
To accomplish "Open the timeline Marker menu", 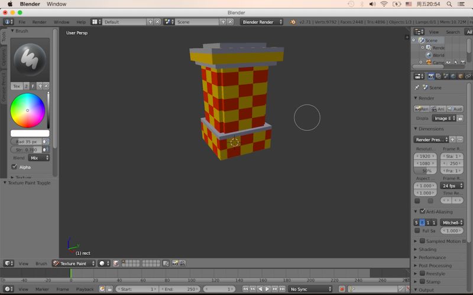I will pyautogui.click(x=42, y=289).
